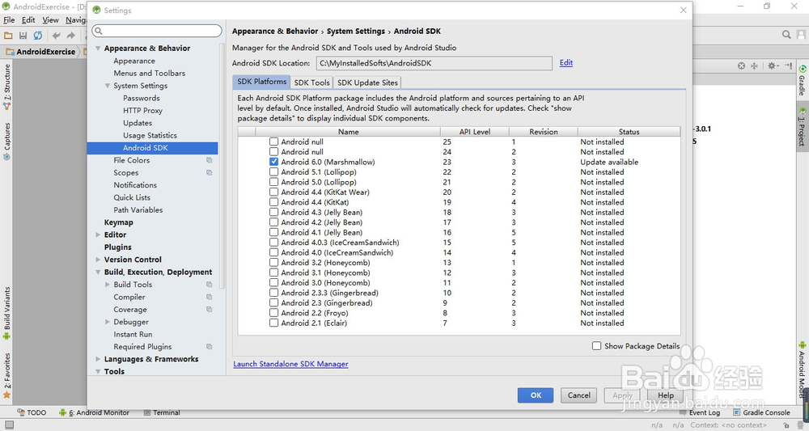
Task: Open the Gradle side panel
Action: coord(802,80)
